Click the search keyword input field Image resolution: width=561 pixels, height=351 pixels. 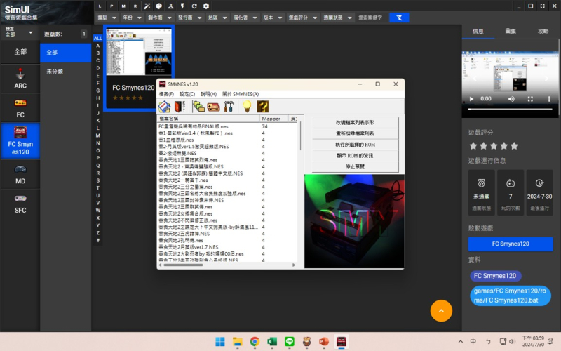click(x=372, y=18)
